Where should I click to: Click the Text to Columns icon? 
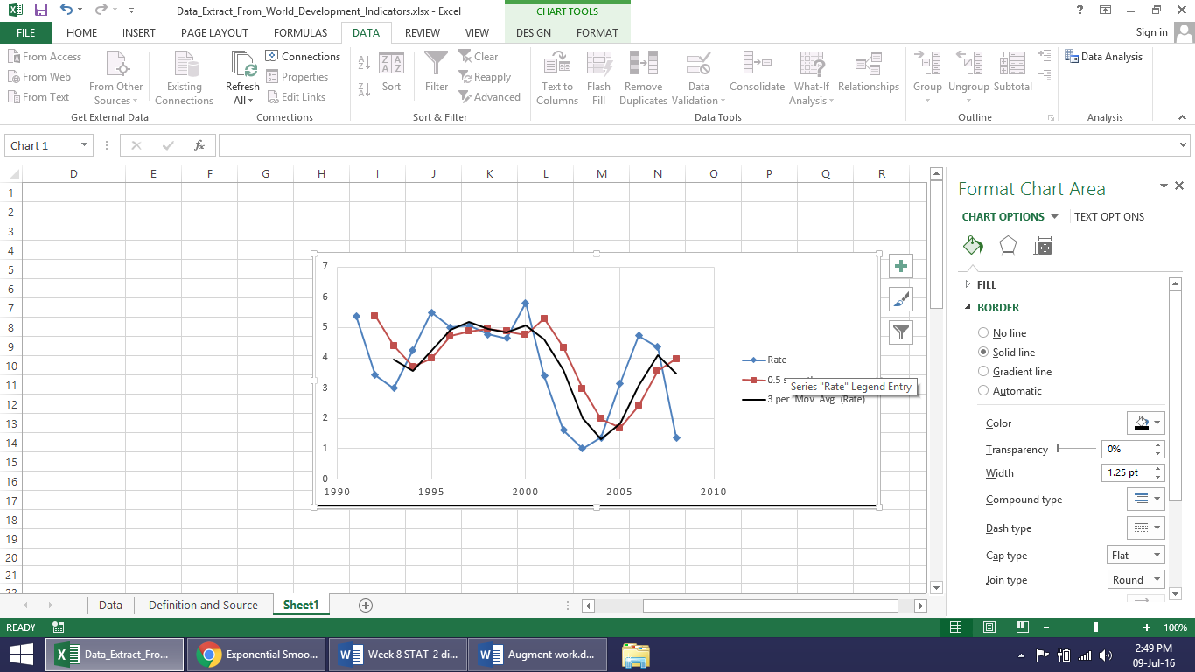click(557, 78)
